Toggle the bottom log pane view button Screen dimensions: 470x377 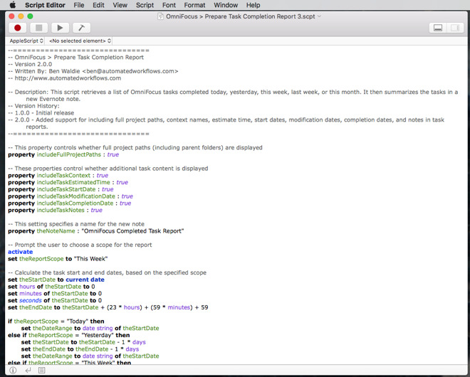click(438, 28)
